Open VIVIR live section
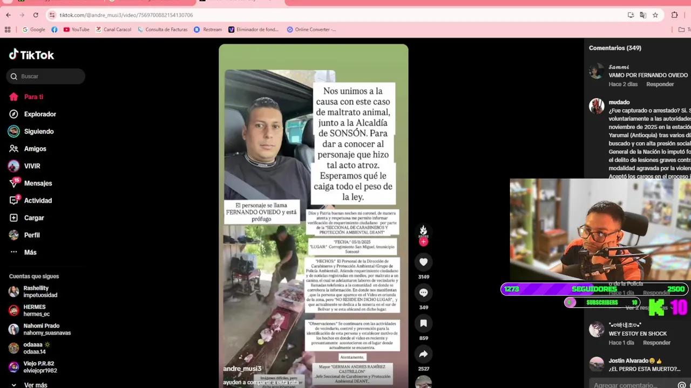Screen dimensions: 691x388 point(25,166)
